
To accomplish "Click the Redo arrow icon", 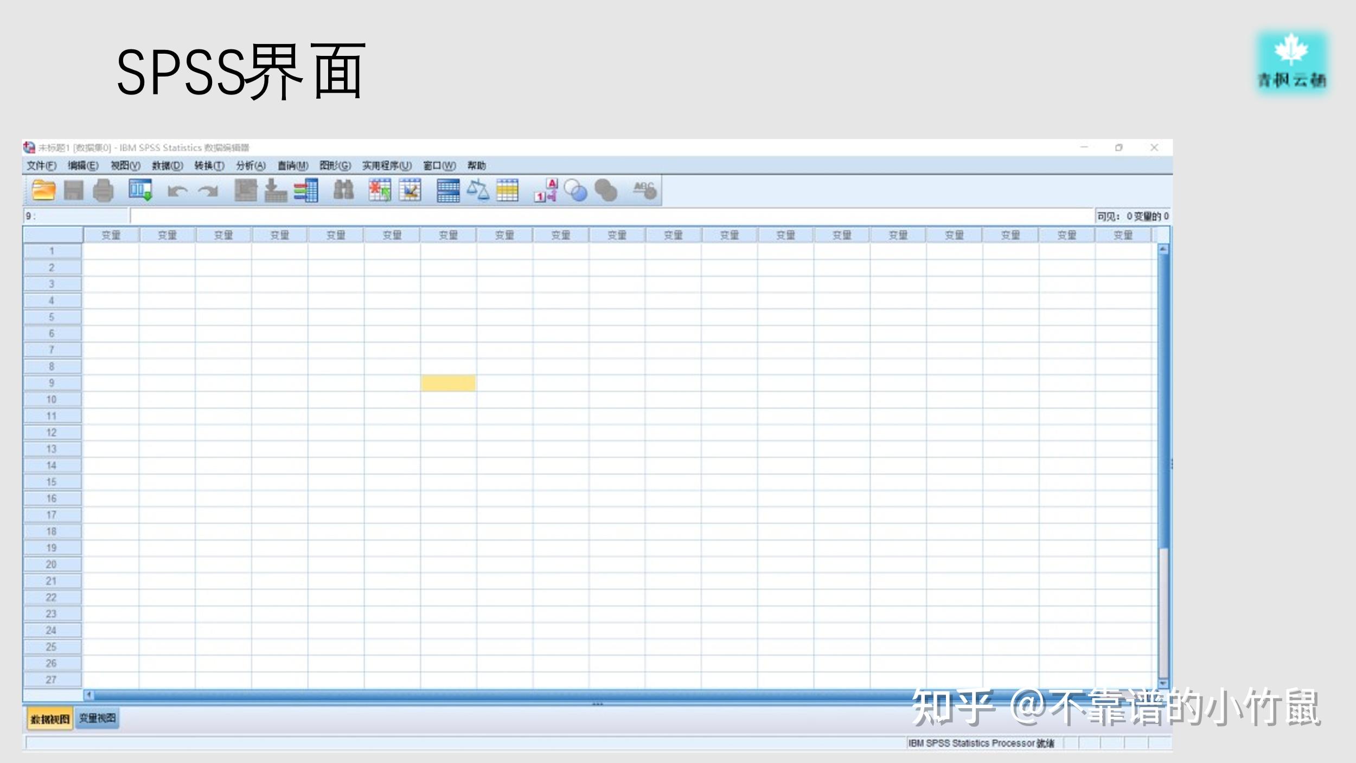I will pyautogui.click(x=208, y=191).
